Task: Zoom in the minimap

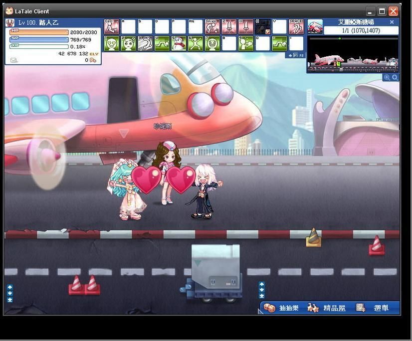Action: pyautogui.click(x=395, y=77)
